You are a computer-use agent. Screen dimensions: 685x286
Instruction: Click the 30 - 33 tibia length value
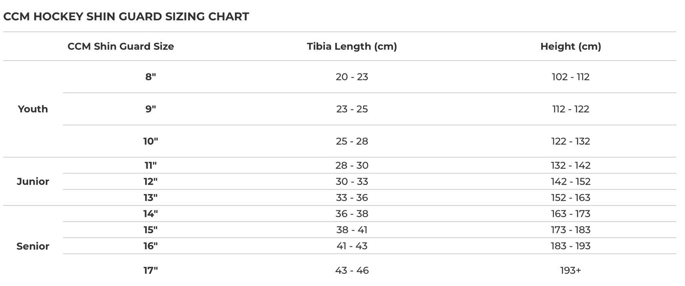pyautogui.click(x=352, y=181)
